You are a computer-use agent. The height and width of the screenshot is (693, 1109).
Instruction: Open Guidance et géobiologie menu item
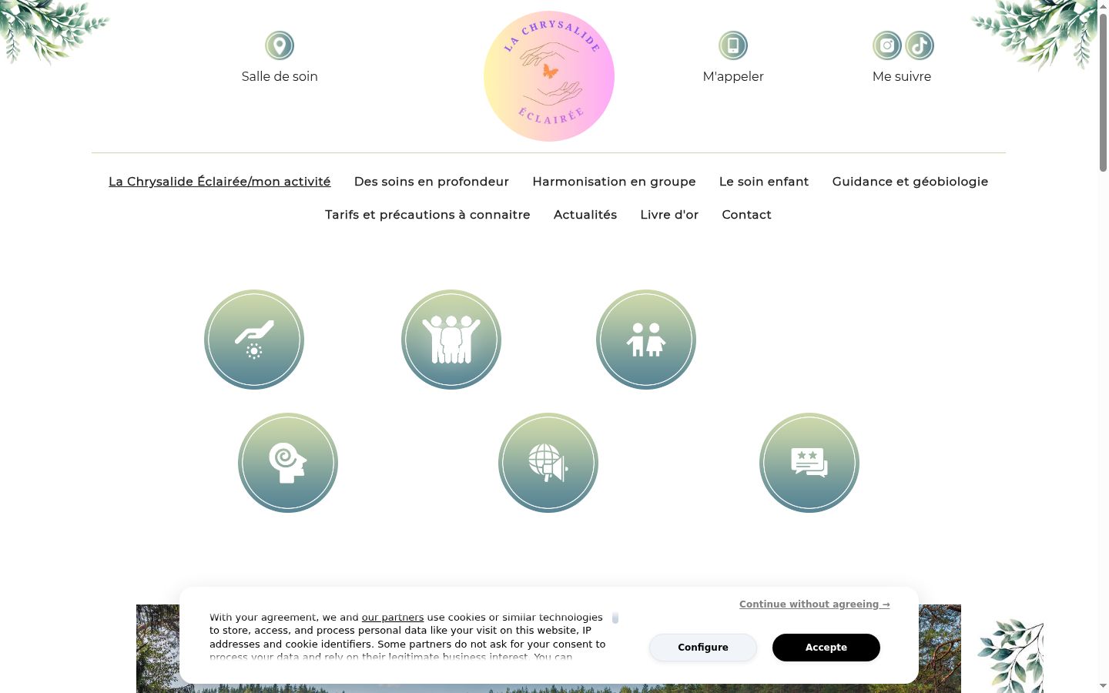(x=910, y=182)
